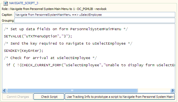Select the NAVIGATE_SCRIPT_3 title label

(x=24, y=3)
